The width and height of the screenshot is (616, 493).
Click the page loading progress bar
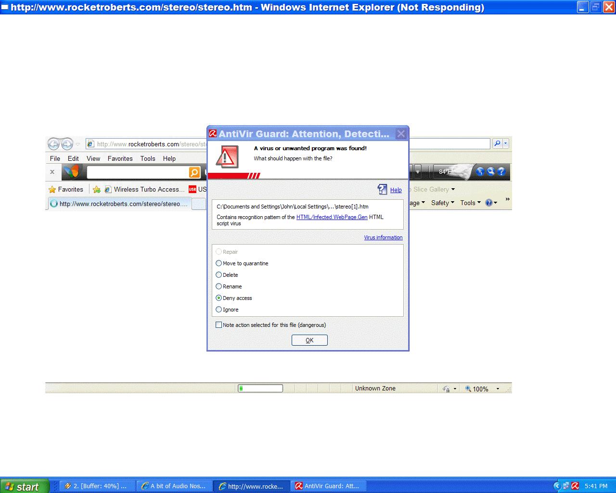260,389
